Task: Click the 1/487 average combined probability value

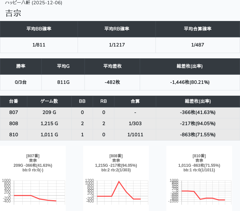Action: [198, 45]
